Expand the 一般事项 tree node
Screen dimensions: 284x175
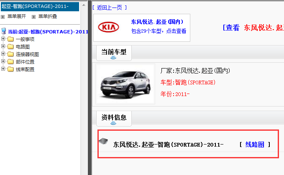(x=3, y=39)
